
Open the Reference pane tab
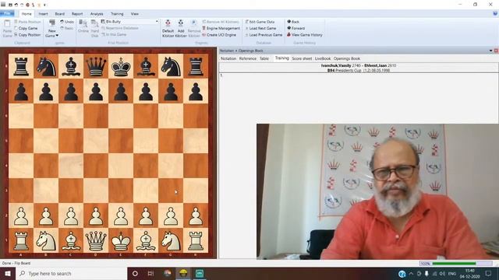248,59
